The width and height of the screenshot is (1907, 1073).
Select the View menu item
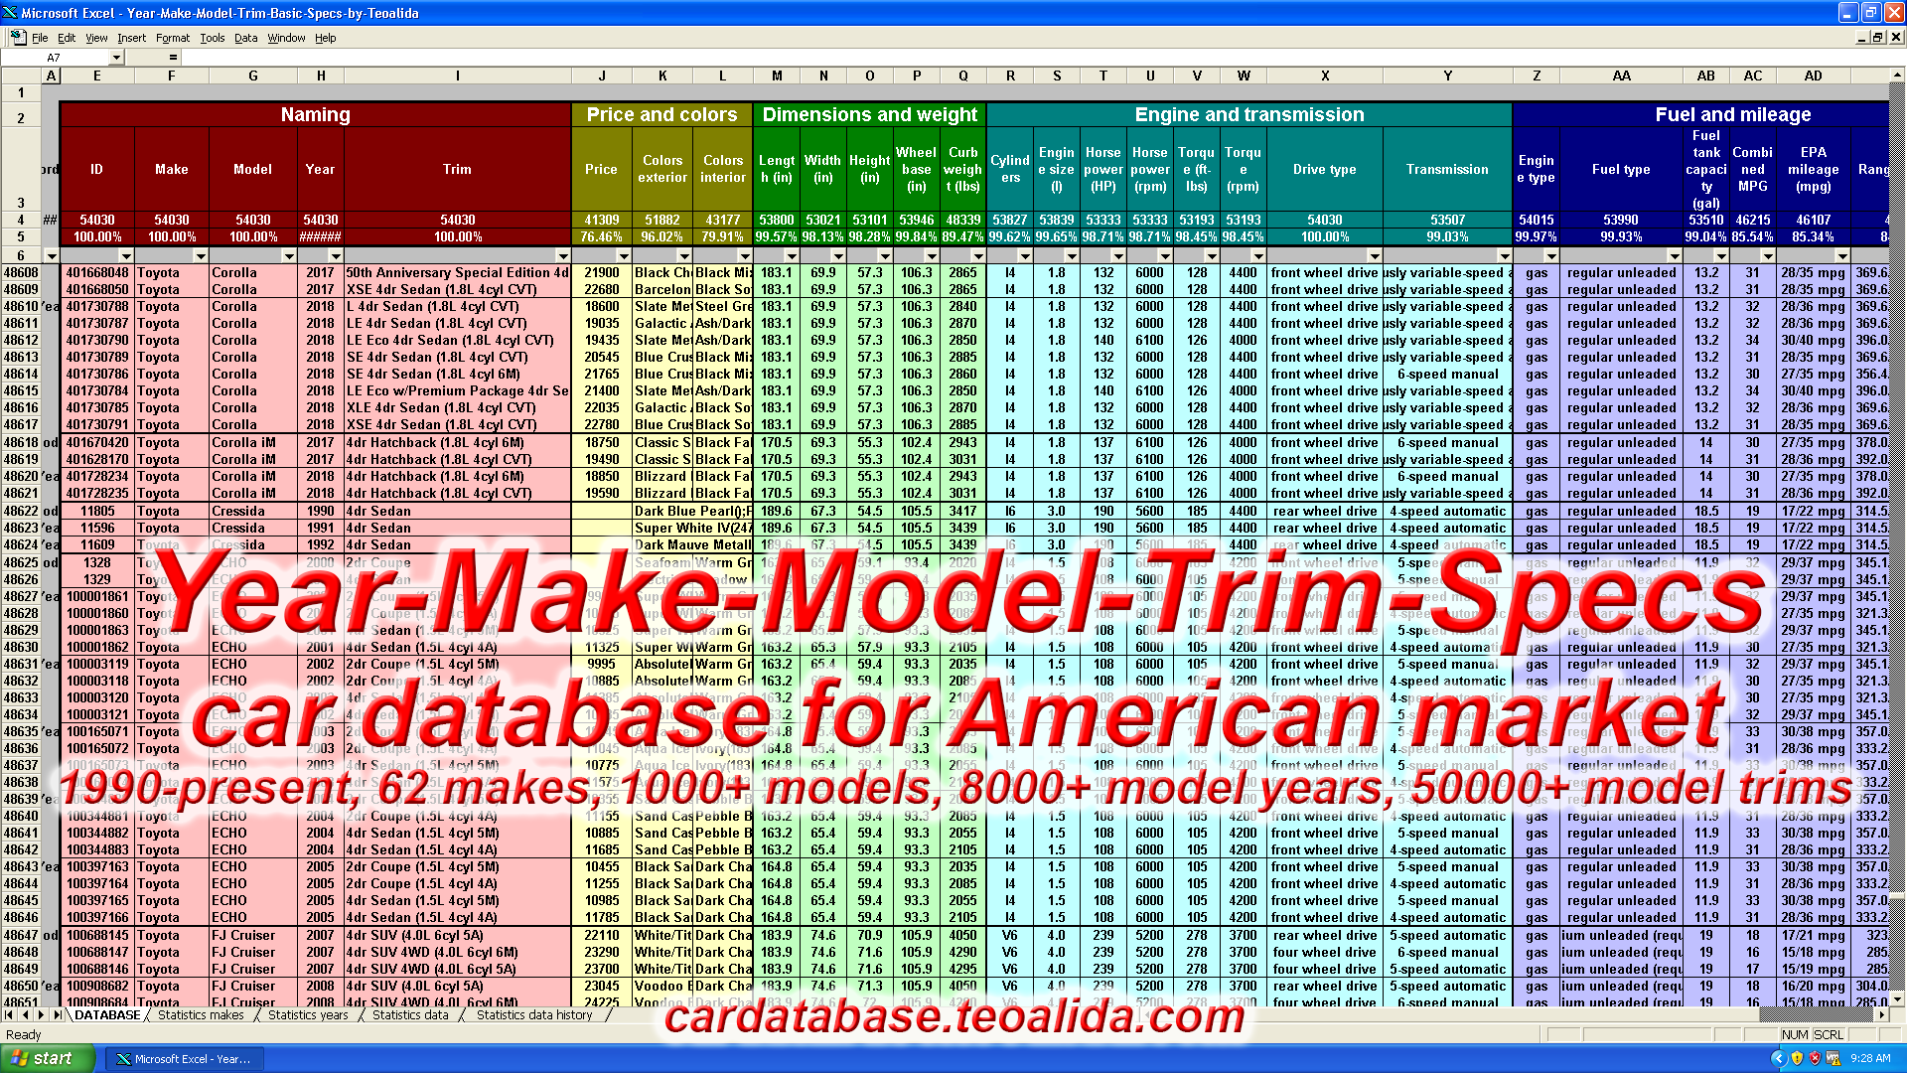[98, 37]
